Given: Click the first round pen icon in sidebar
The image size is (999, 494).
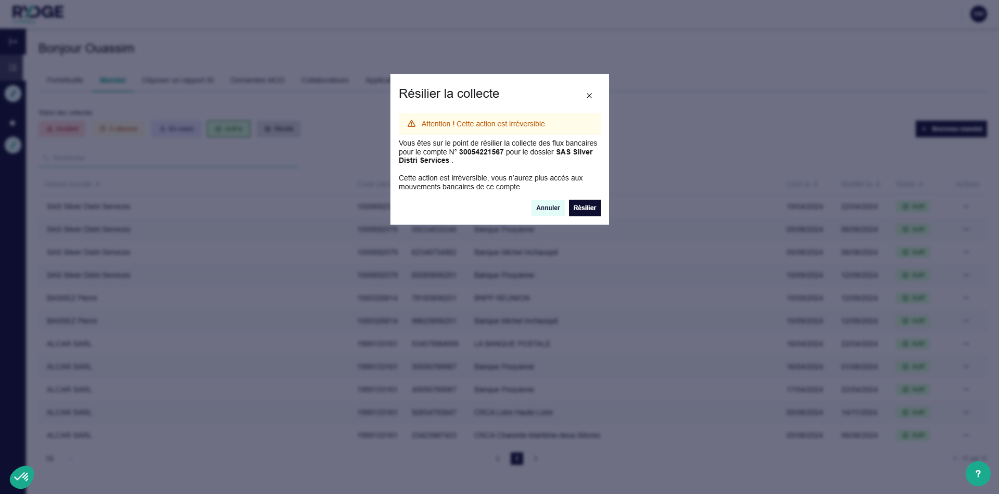Looking at the screenshot, I should point(13,94).
